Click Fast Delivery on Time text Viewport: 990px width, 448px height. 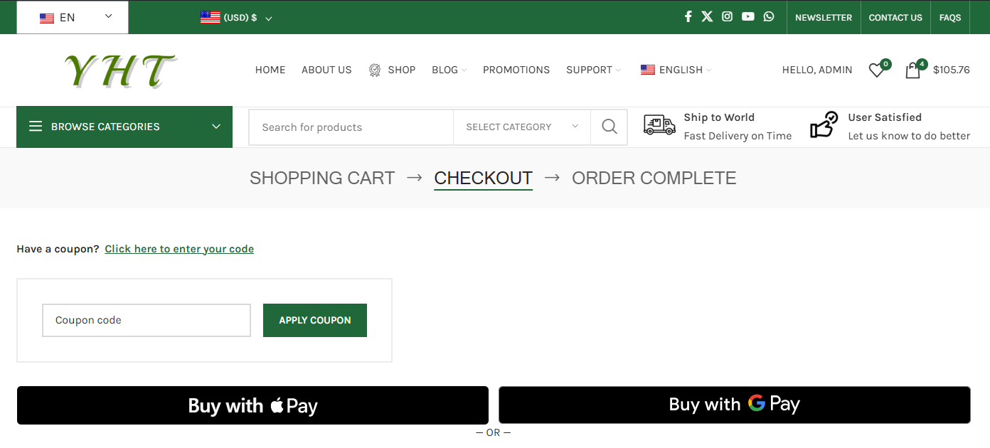click(x=738, y=136)
